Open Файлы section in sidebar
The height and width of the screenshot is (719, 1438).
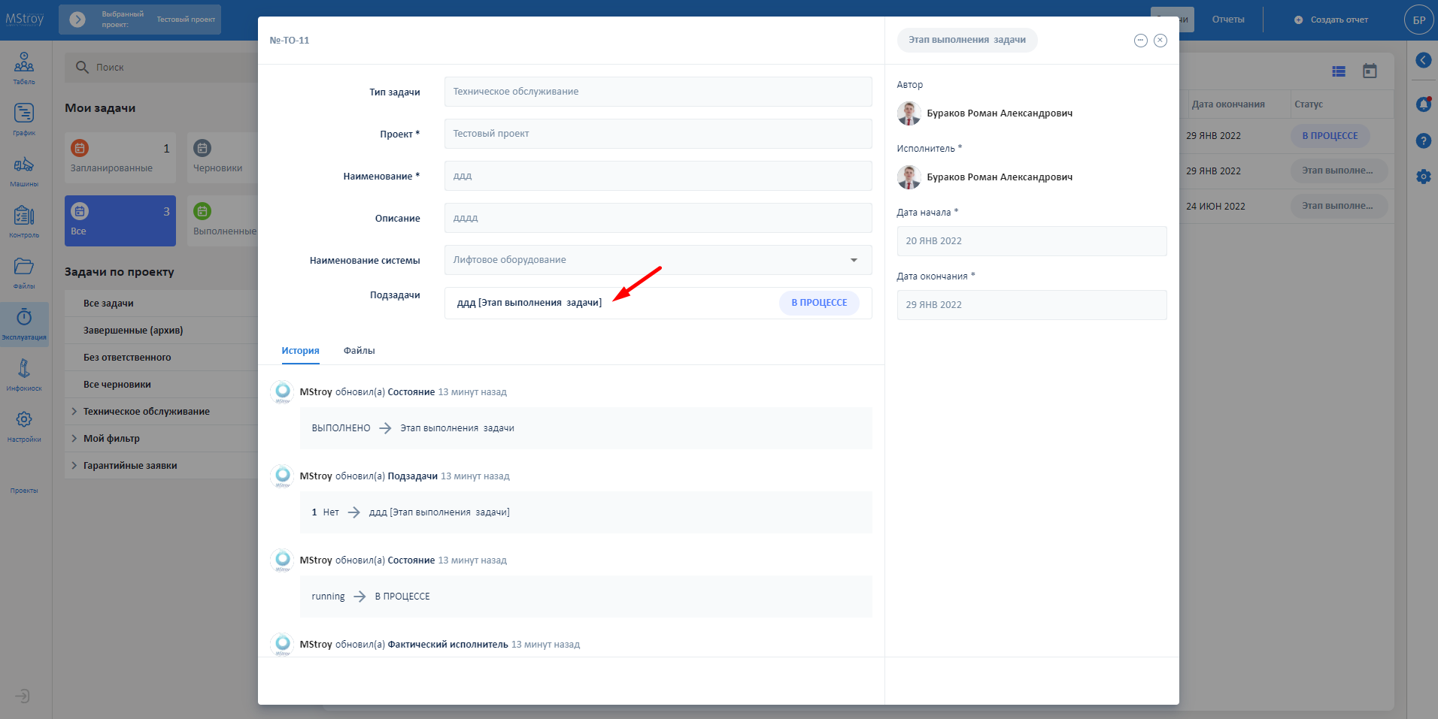[24, 273]
